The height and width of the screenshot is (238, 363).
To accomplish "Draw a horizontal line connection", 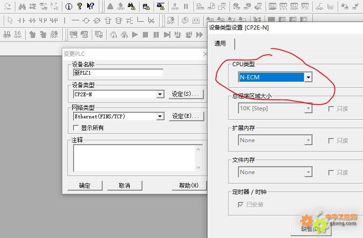I will coord(75,21).
